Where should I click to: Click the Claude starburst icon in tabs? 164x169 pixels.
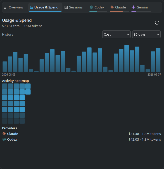coord(112,7)
